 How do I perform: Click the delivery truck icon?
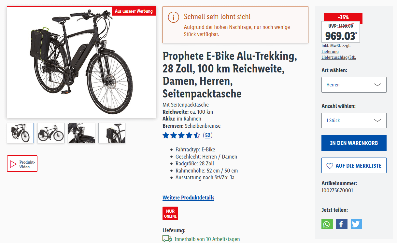click(x=167, y=239)
